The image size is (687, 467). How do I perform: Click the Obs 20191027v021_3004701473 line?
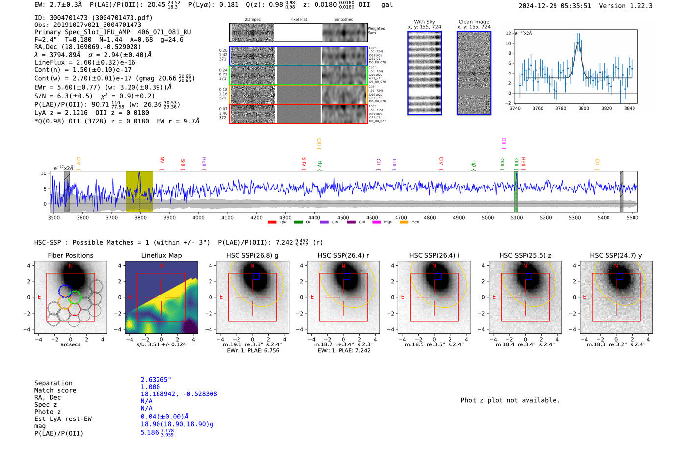click(x=88, y=25)
